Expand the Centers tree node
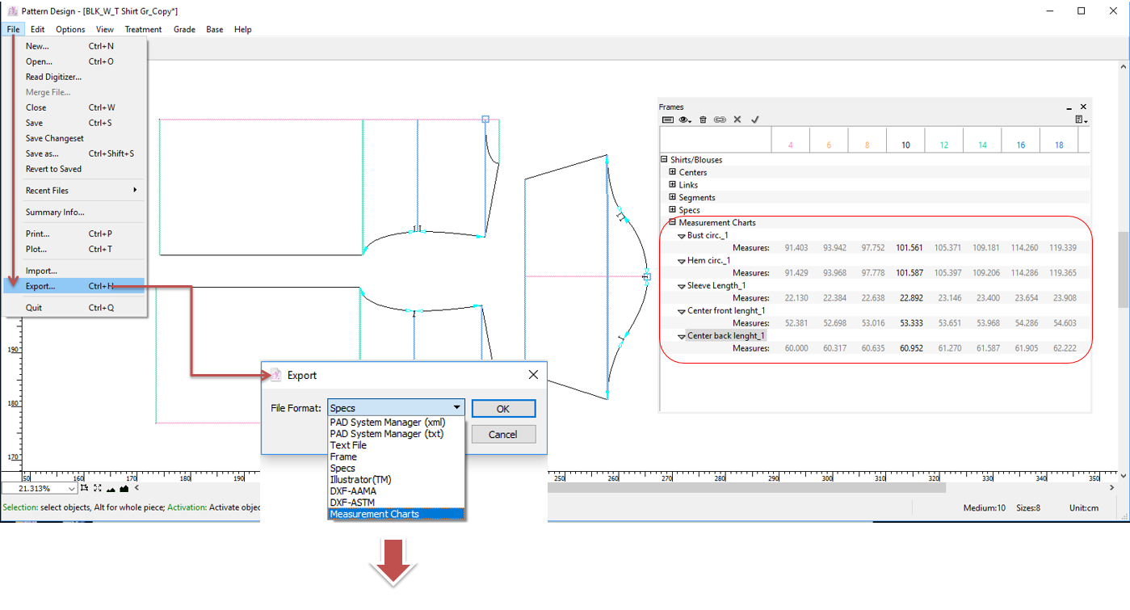This screenshot has height=610, width=1130. click(x=672, y=172)
